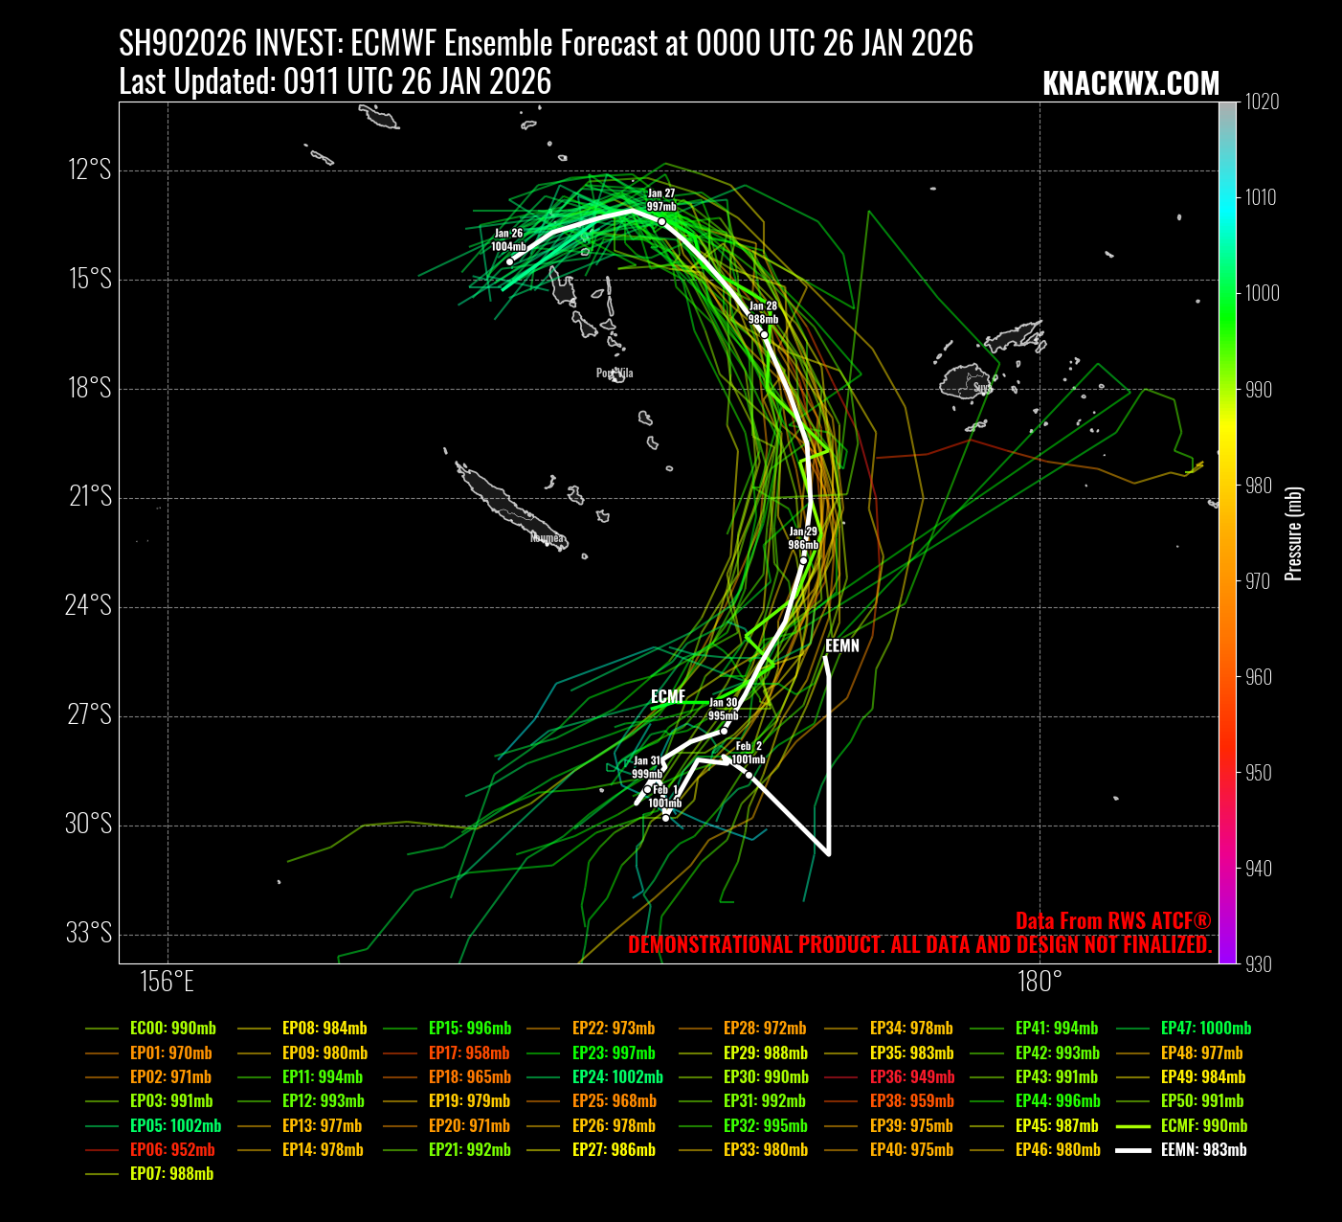The height and width of the screenshot is (1222, 1342).
Task: Click the EP06: 952mb legend entry
Action: 172,1150
